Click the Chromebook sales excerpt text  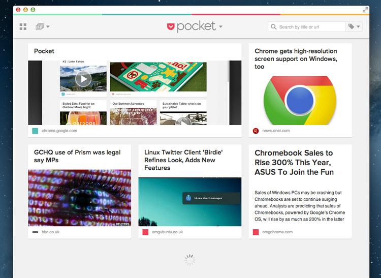coord(300,206)
